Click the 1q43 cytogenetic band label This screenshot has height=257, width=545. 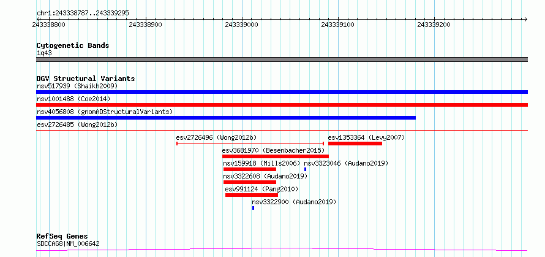(45, 53)
